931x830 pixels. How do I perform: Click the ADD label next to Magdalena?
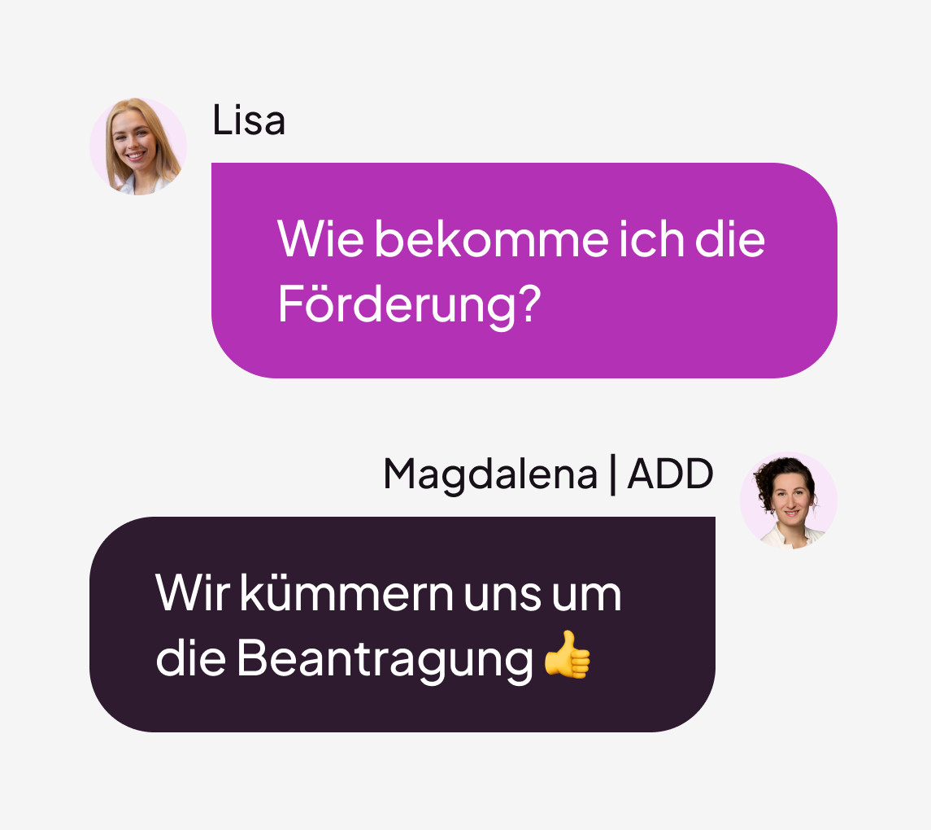(670, 474)
